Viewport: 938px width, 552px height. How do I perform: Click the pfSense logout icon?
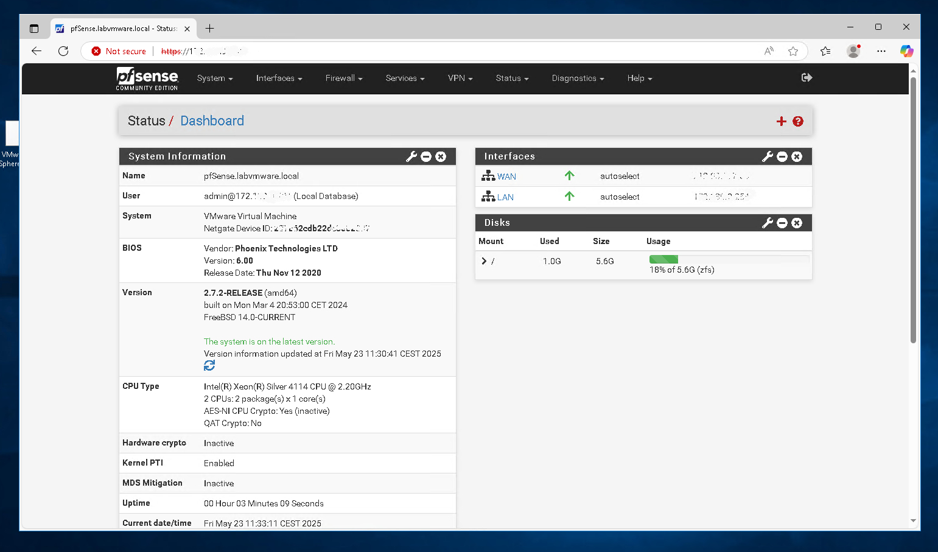807,77
